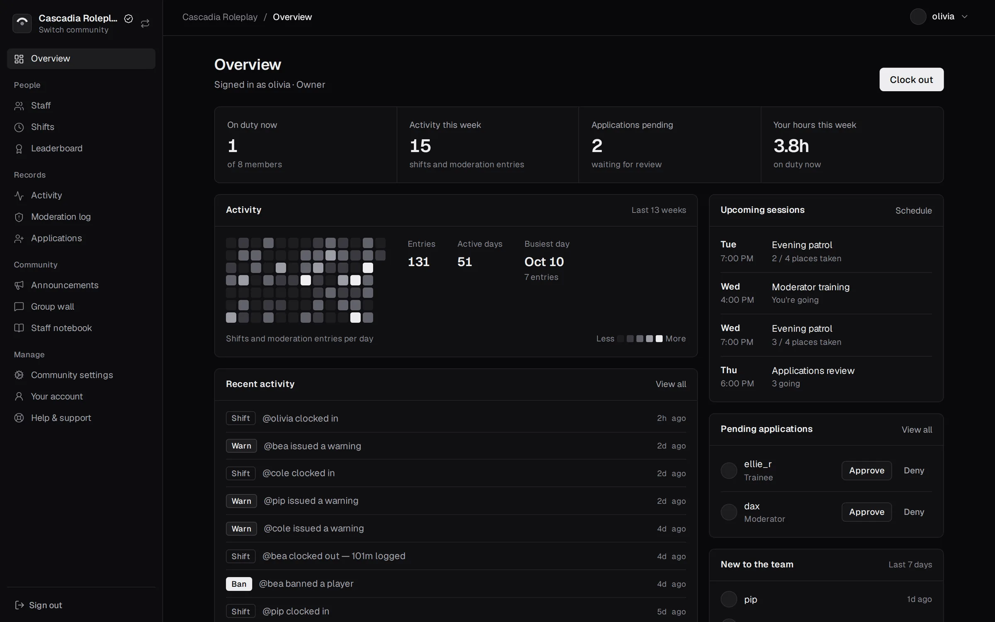995x622 pixels.
Task: Click the Leaderboard award icon
Action: 19,148
